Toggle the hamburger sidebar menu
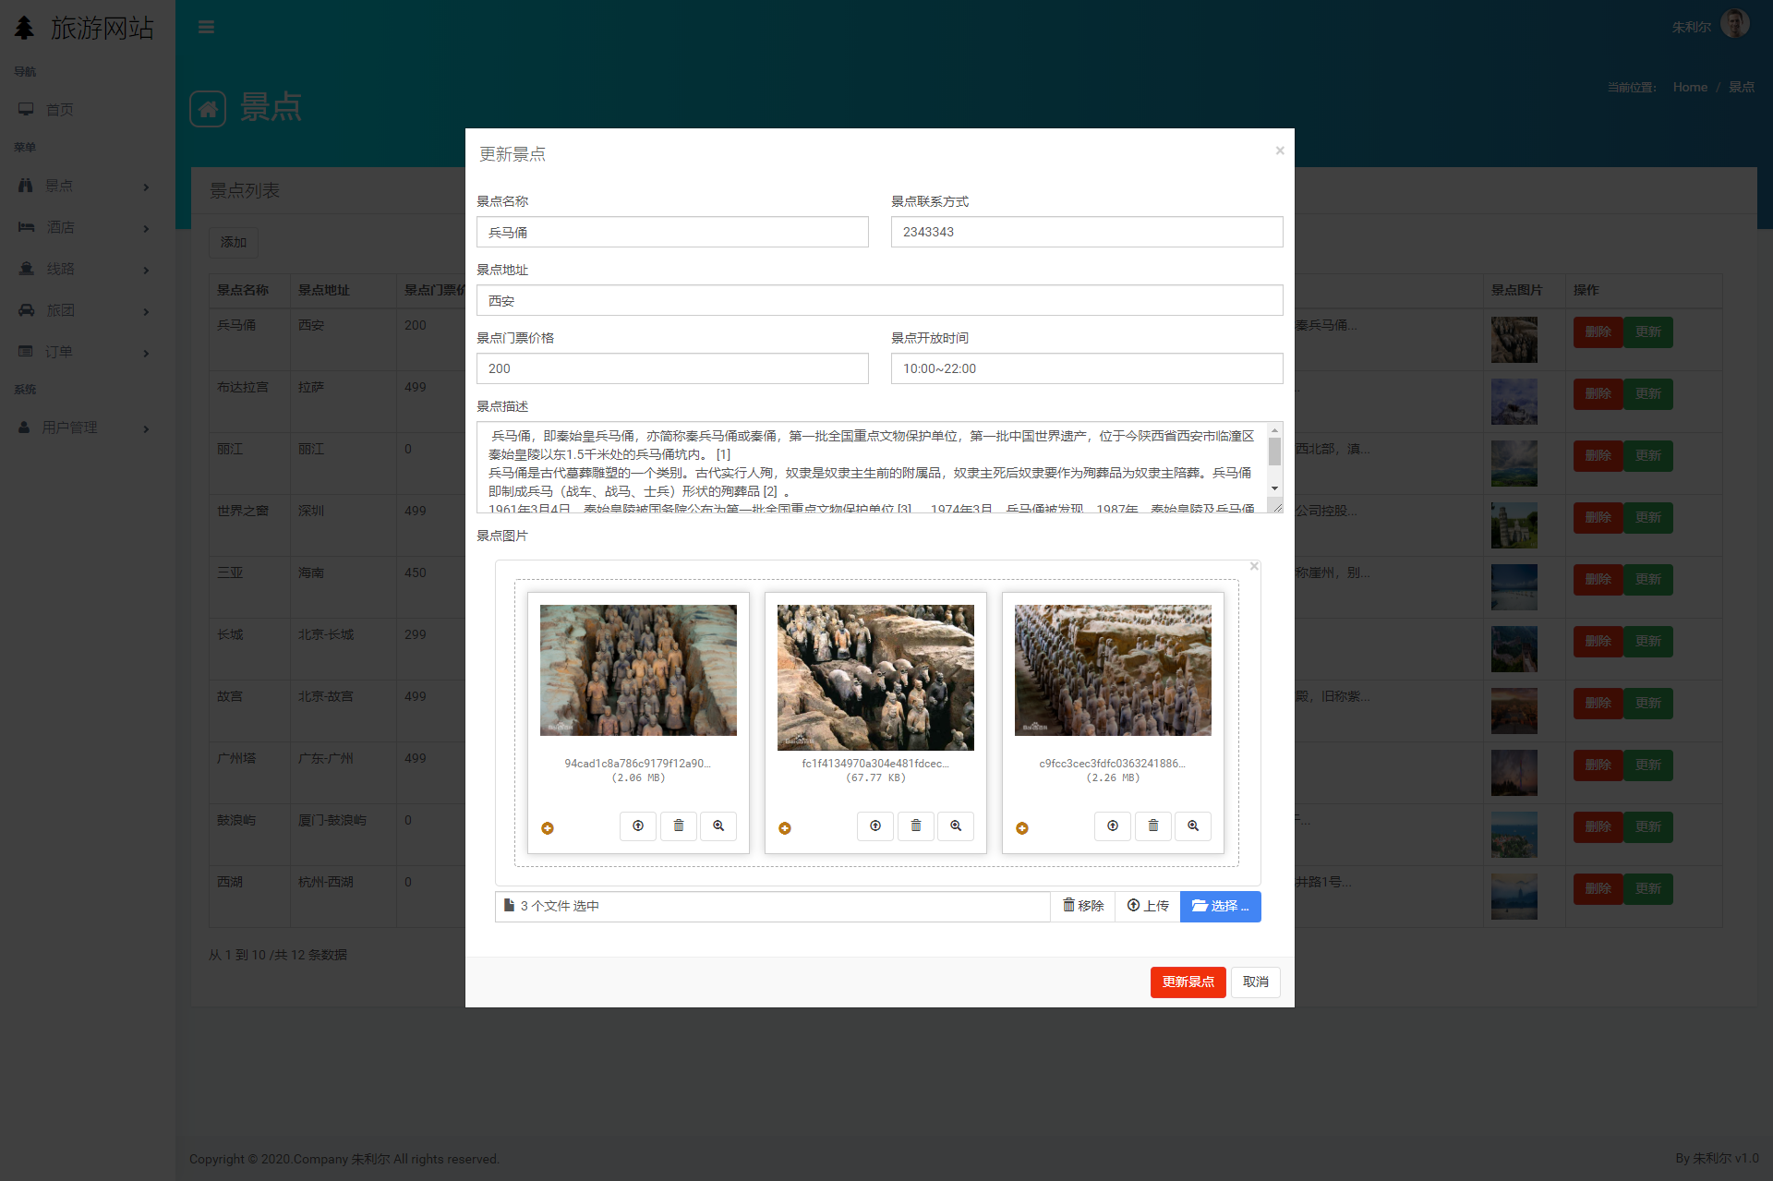The width and height of the screenshot is (1773, 1181). coord(206,27)
